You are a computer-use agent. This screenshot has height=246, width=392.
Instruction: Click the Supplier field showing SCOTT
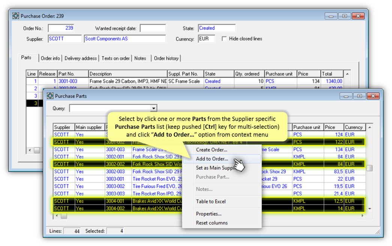(65, 39)
